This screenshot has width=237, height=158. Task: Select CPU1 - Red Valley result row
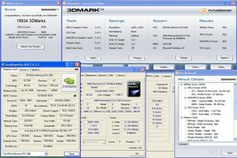(x=206, y=111)
